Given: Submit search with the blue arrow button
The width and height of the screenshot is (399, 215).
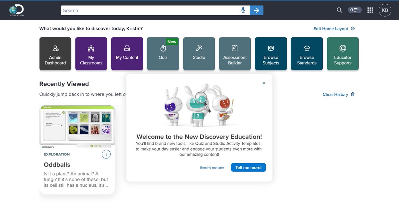Looking at the screenshot, I should (256, 10).
